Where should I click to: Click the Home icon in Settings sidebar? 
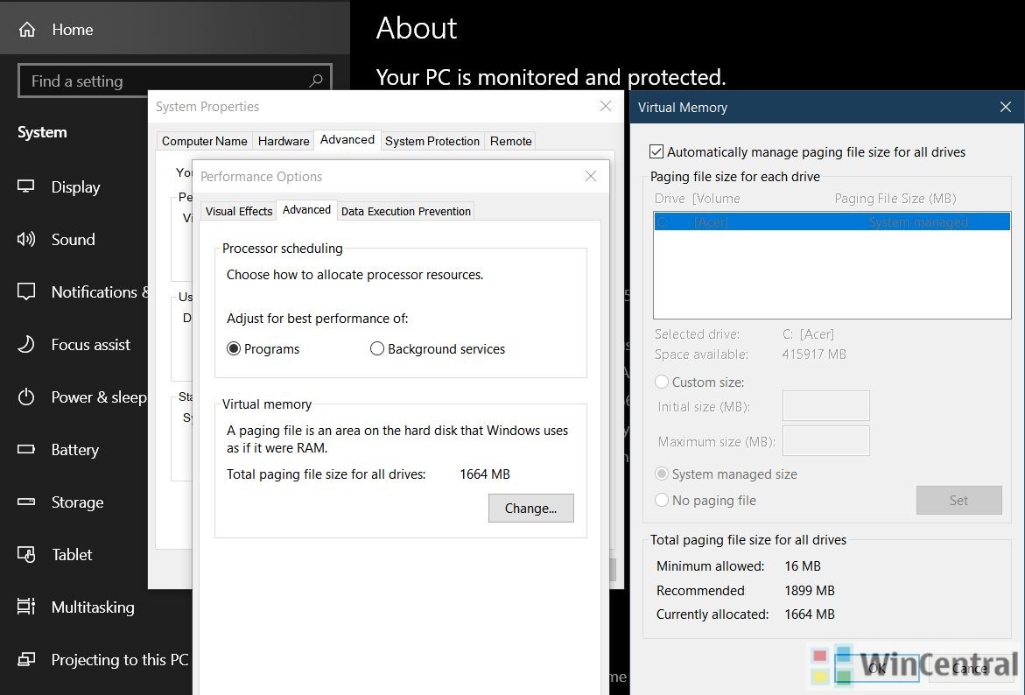27,30
